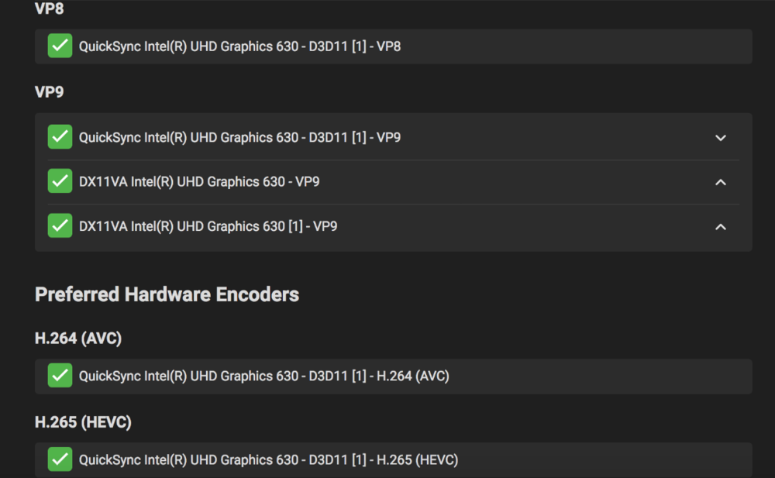Toggle the QuickSync H.265 (HEVC) encoder checkbox

coord(60,459)
